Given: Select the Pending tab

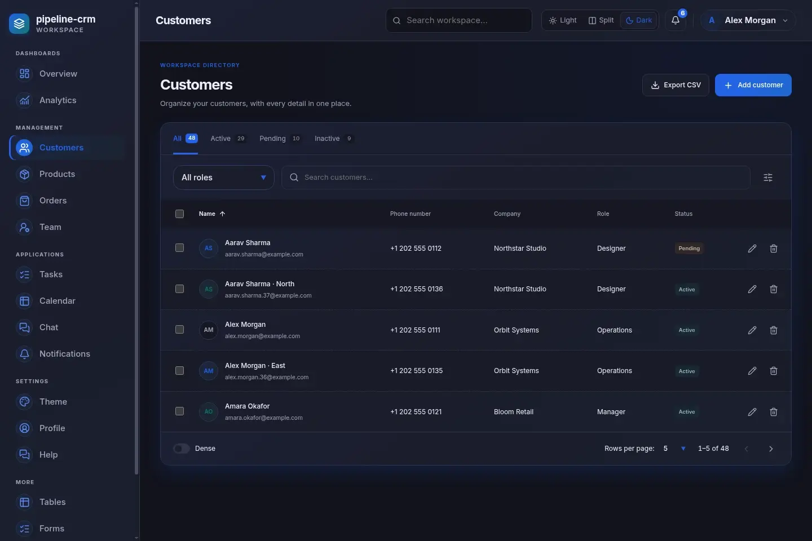Looking at the screenshot, I should coord(280,139).
